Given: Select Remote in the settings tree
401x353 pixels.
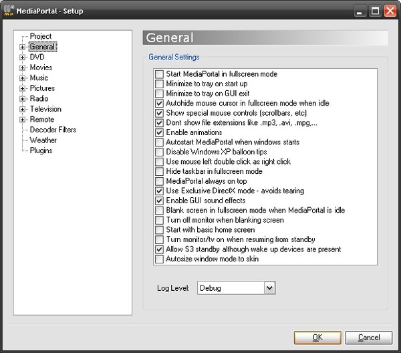Looking at the screenshot, I should pos(42,119).
